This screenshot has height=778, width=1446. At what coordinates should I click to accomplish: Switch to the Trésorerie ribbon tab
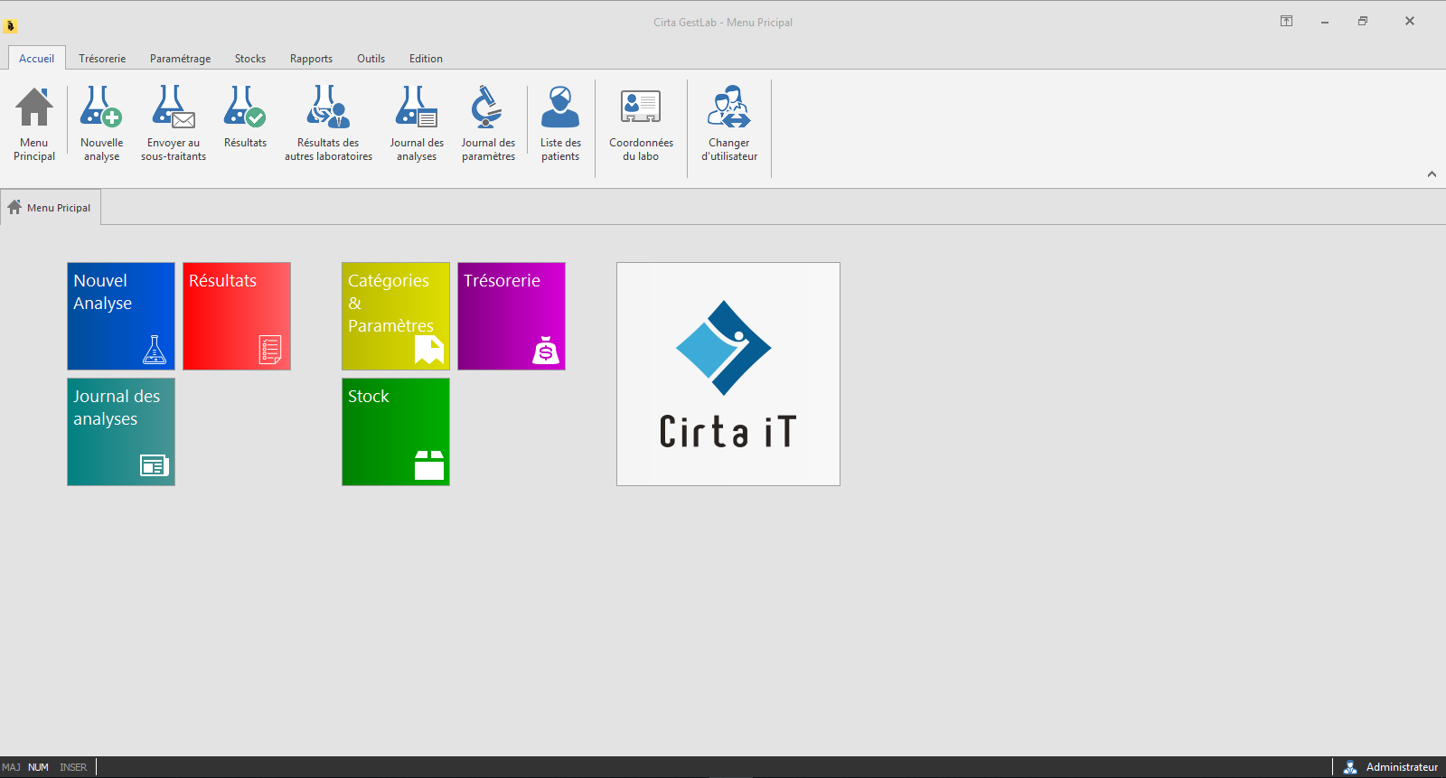[x=102, y=58]
